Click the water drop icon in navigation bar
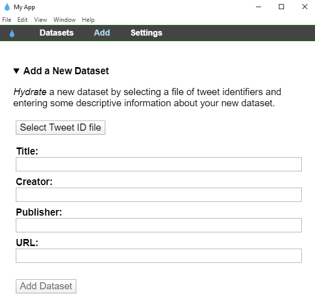The height and width of the screenshot is (301, 315). pos(12,33)
